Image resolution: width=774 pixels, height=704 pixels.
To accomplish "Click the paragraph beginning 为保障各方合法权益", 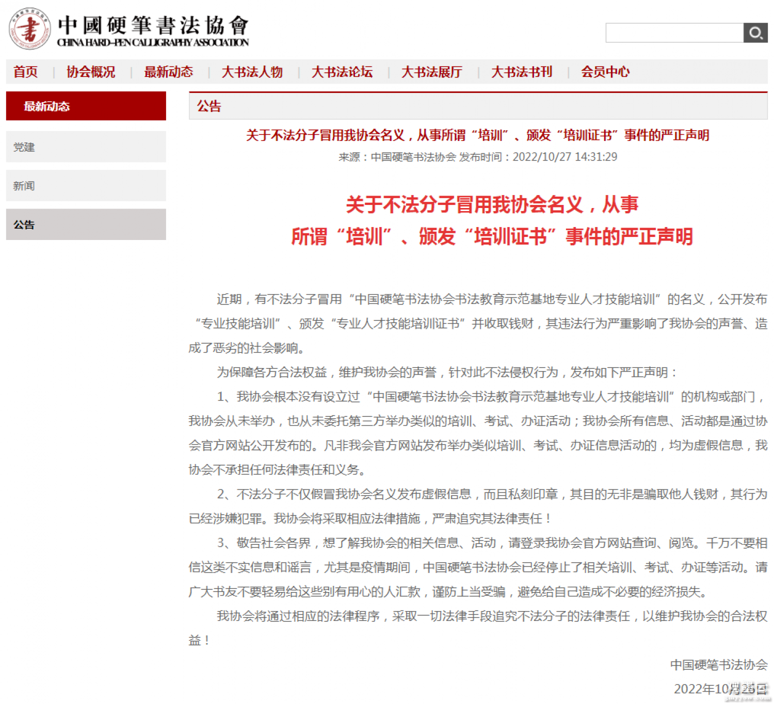I will pyautogui.click(x=447, y=373).
